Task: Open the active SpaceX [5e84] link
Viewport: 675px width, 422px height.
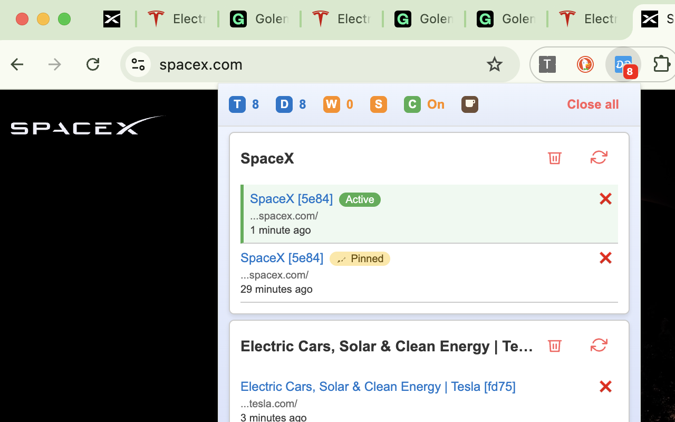Action: click(292, 199)
